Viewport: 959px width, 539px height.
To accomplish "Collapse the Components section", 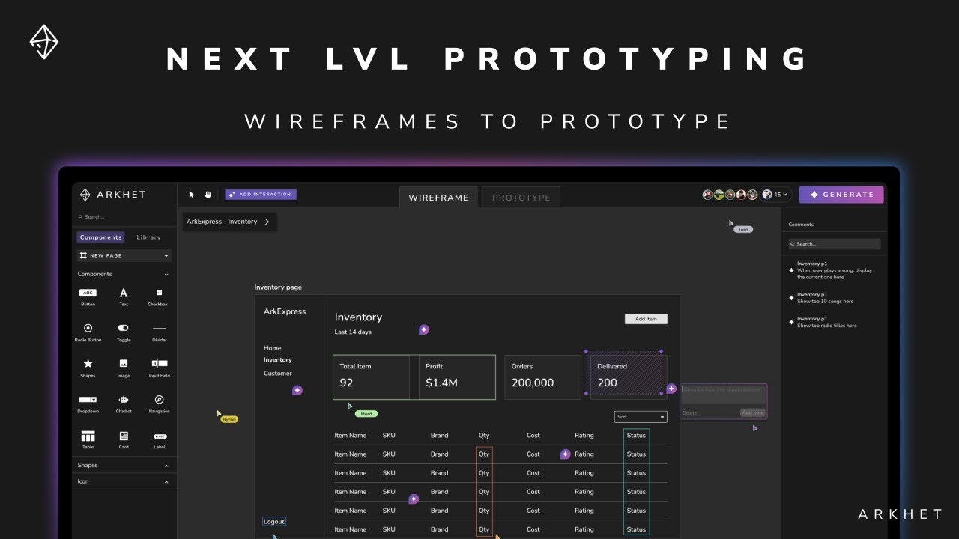I will pyautogui.click(x=166, y=275).
